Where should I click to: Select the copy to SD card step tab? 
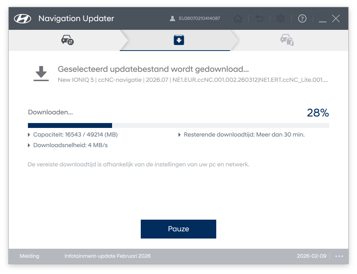click(287, 40)
